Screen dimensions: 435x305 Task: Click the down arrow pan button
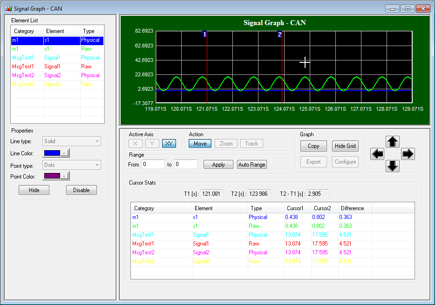tap(392, 166)
